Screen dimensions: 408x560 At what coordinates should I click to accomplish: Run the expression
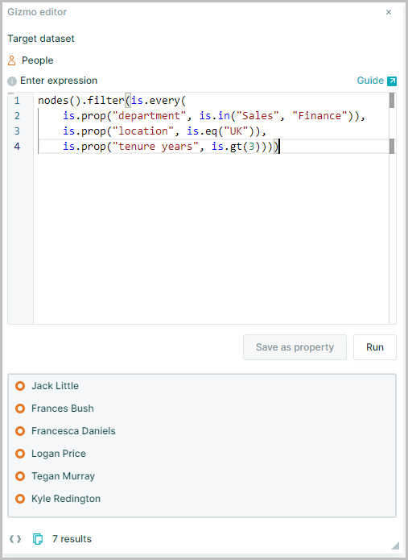point(375,347)
